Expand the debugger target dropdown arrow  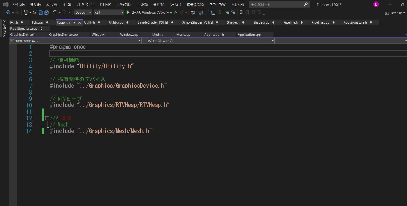[x=171, y=13]
